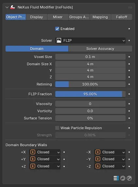Click the circular reset icon

tap(123, 178)
